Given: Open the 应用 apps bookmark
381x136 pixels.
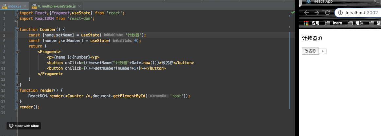Looking at the screenshot, I should (312, 23).
